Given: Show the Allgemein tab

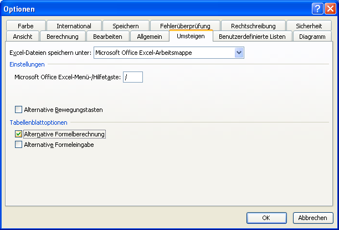Looking at the screenshot, I should point(150,37).
